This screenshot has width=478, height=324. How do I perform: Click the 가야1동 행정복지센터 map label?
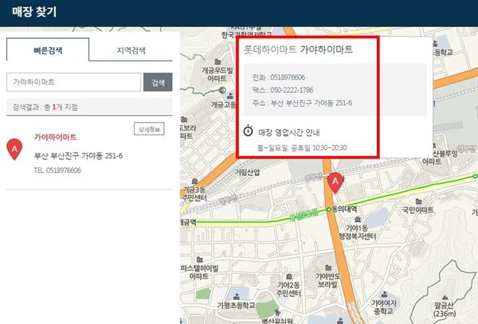click(357, 232)
